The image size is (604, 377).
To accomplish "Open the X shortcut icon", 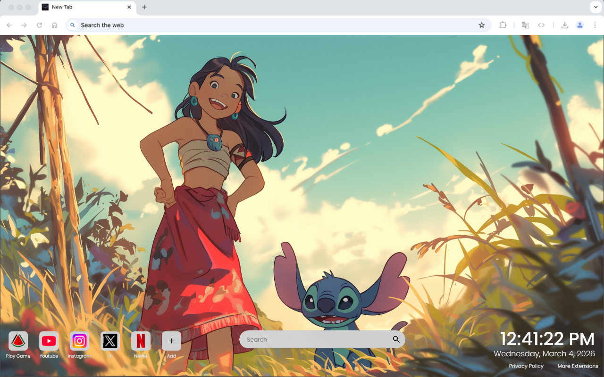I will tap(110, 341).
